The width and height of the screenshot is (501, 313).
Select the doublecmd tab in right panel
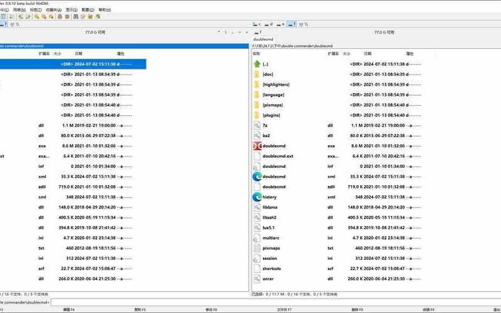(x=263, y=39)
